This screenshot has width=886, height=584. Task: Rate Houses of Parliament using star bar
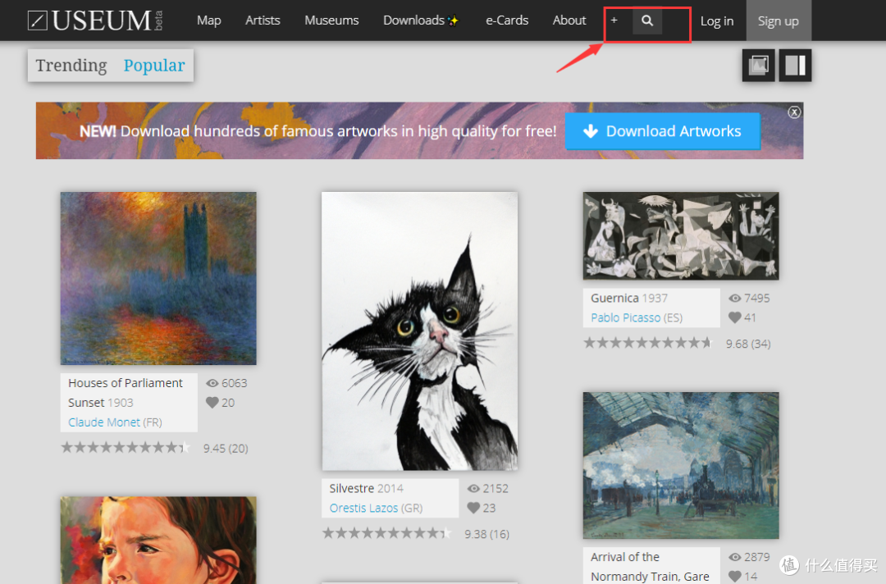(x=126, y=447)
